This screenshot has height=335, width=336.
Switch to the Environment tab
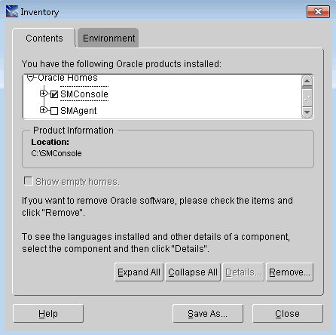point(108,38)
